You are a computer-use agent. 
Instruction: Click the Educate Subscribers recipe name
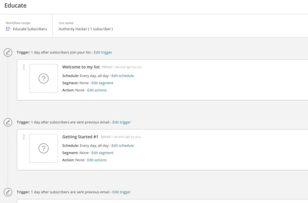[30, 29]
